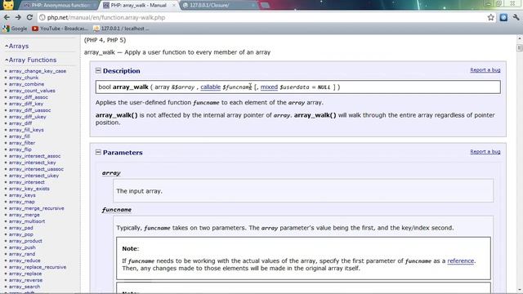Open array_keys in the sidebar
Image resolution: width=523 pixels, height=294 pixels.
(22, 195)
